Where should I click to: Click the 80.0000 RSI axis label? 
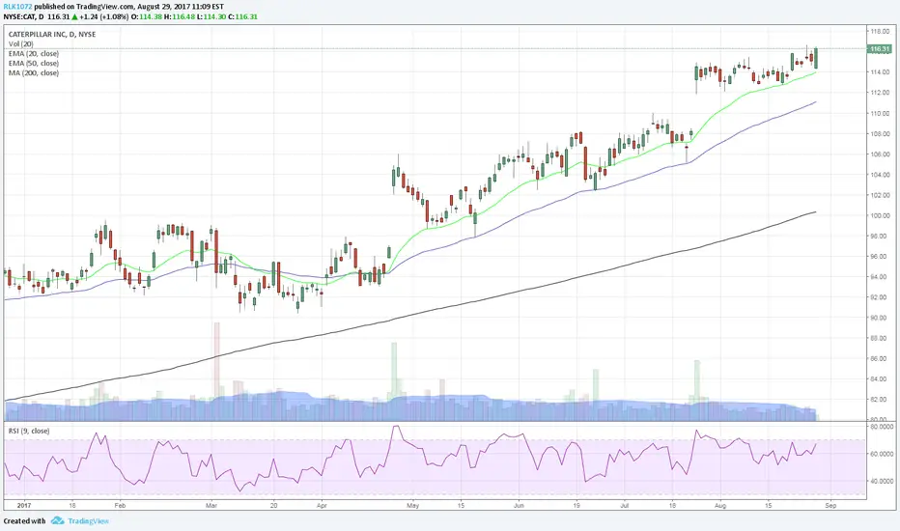882,427
